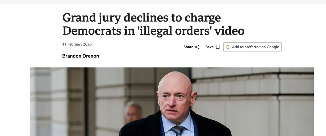Click the Save bookmark icon
The image size is (326, 136).
point(217,47)
